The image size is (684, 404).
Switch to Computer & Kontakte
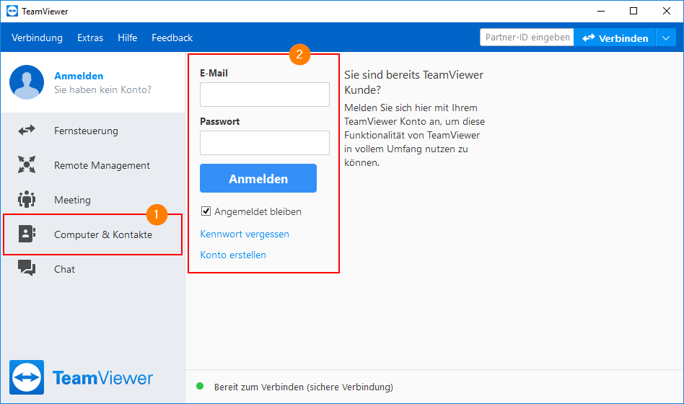(x=93, y=234)
